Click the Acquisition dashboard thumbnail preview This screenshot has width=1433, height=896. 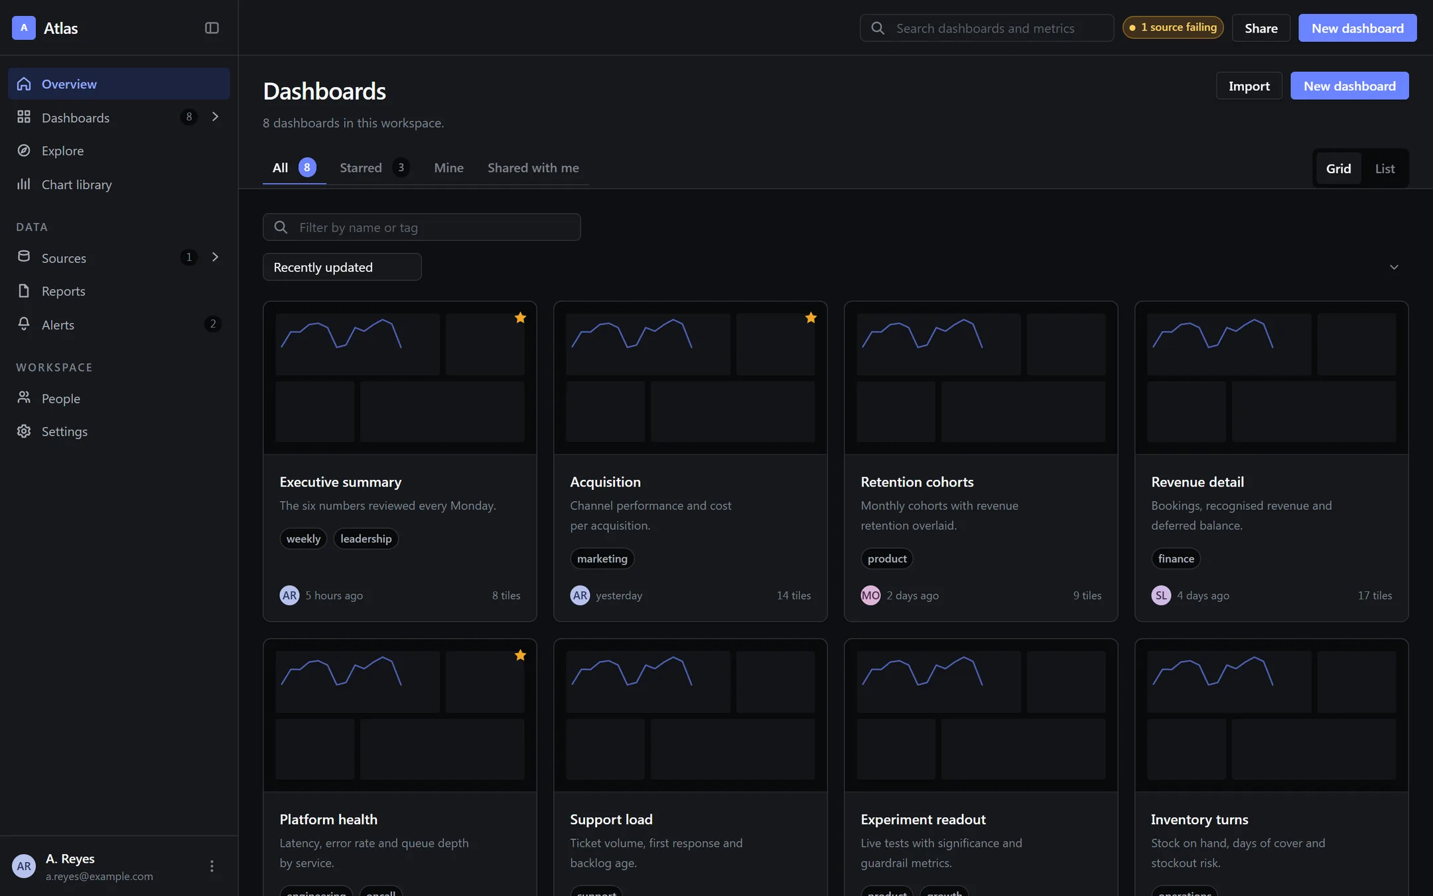691,378
